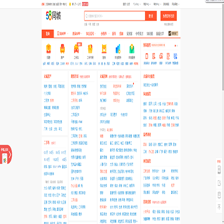Select the orange 首页 home tab

(48, 34)
